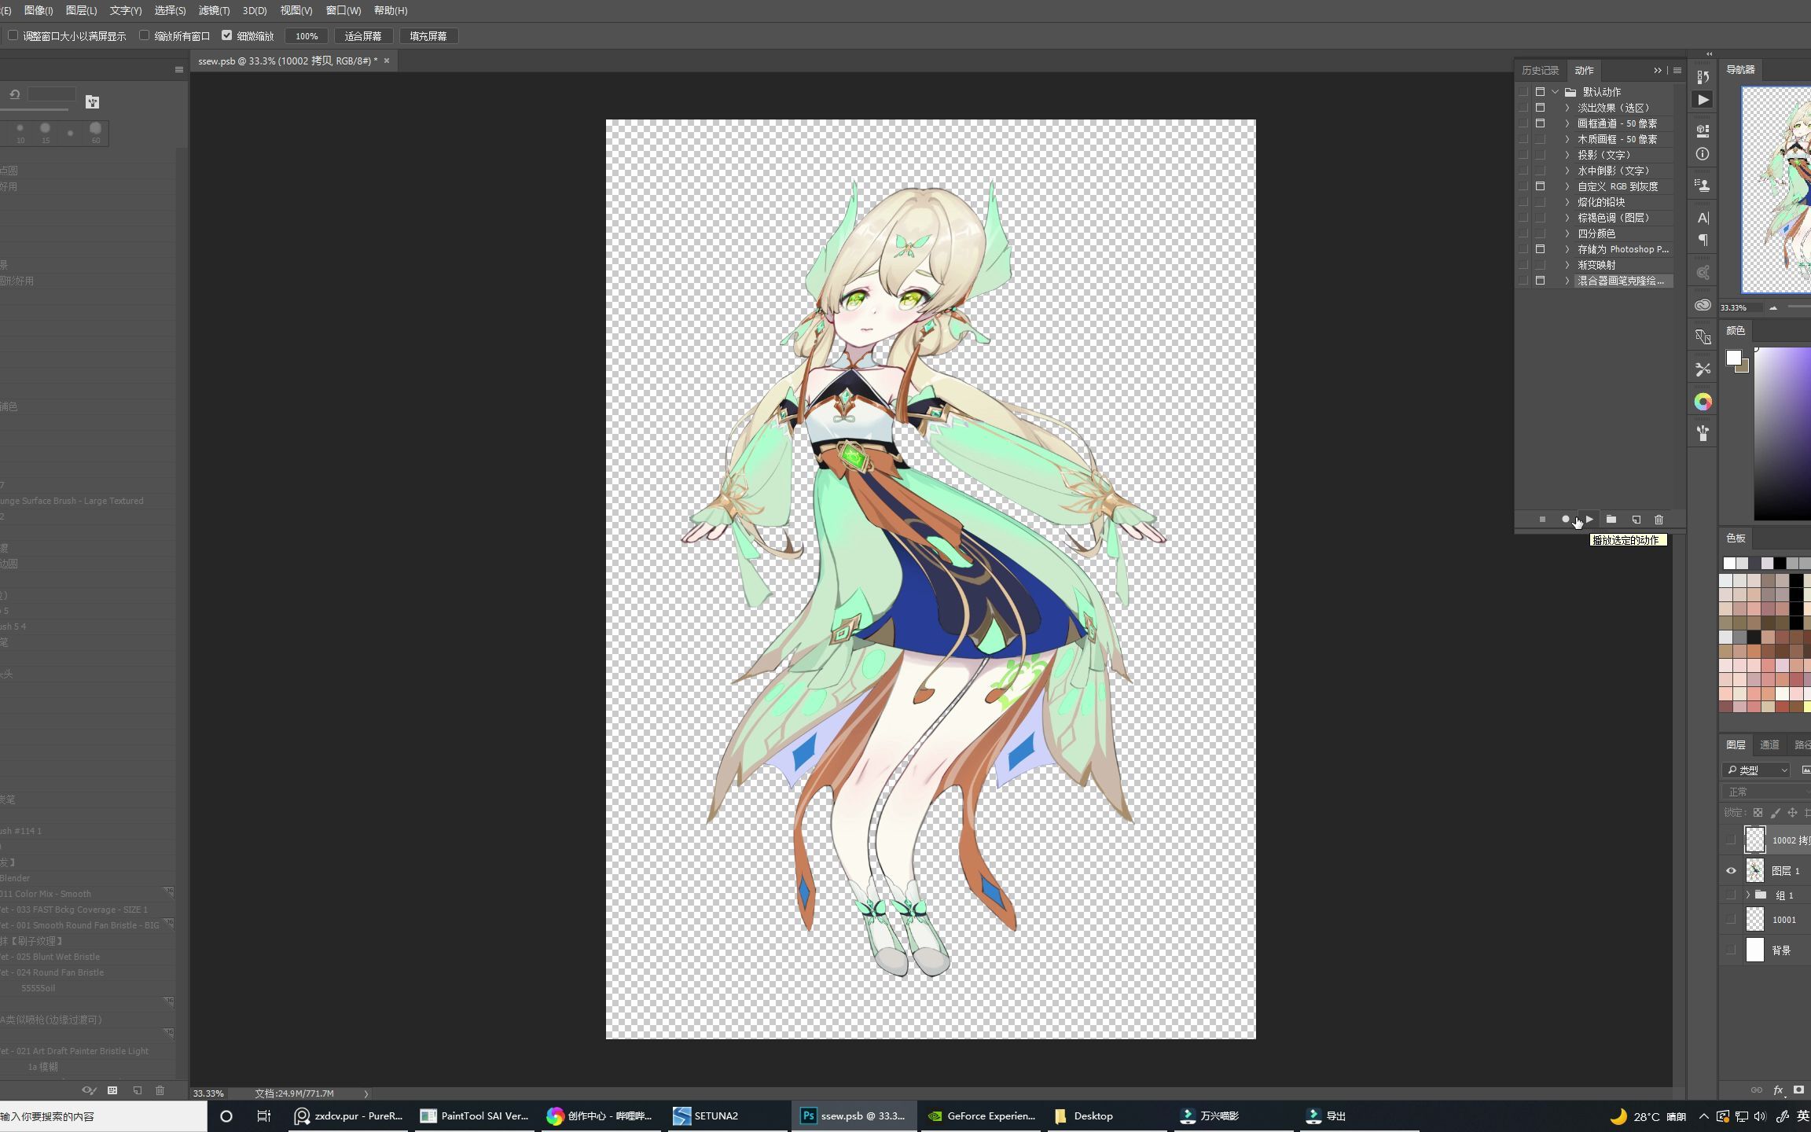Collapse the 默认动作 action set
This screenshot has width=1811, height=1132.
pos(1555,92)
